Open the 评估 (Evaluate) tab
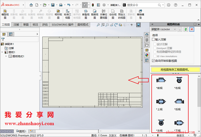 (45, 25)
